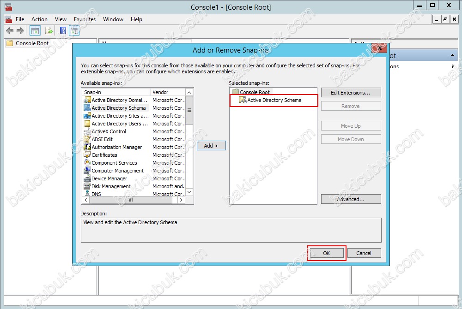Viewport: 462px width, 309px height.
Task: Click the ADSI Edit snap-in icon
Action: (87, 139)
